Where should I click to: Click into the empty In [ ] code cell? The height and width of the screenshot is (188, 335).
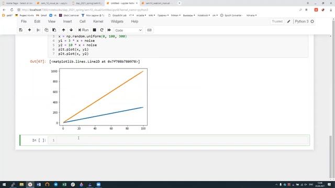(x=178, y=140)
